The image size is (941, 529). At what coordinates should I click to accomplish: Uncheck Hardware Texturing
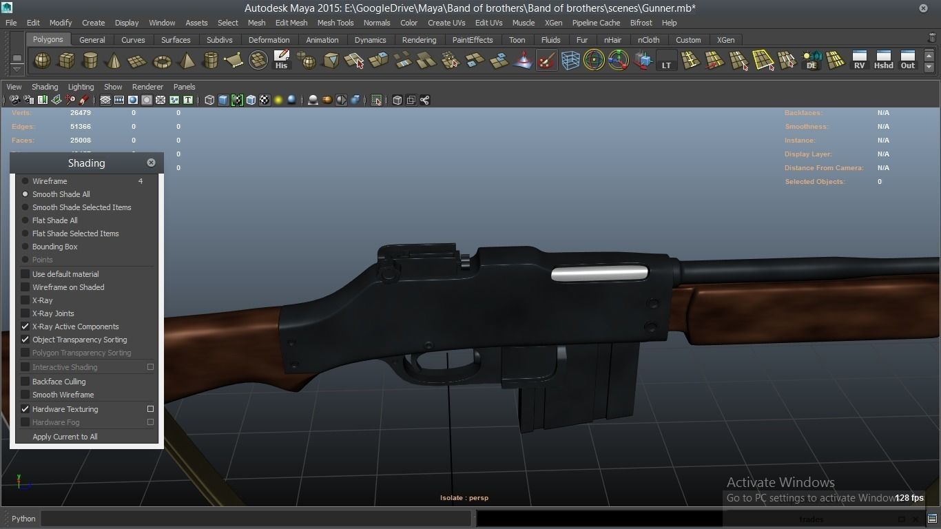(x=25, y=409)
